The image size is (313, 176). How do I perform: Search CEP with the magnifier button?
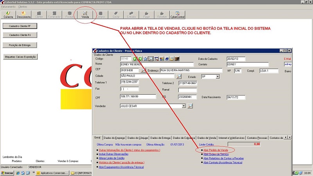click(x=143, y=70)
